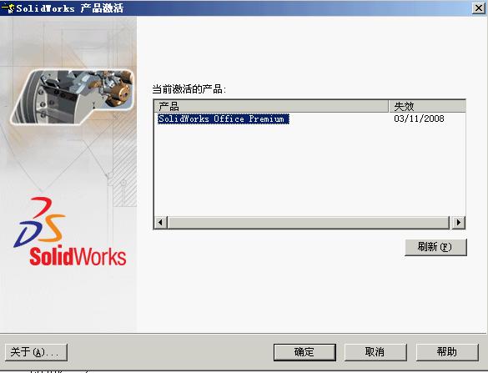Click the list's left scroll arrow
488x373 pixels.
pyautogui.click(x=161, y=223)
